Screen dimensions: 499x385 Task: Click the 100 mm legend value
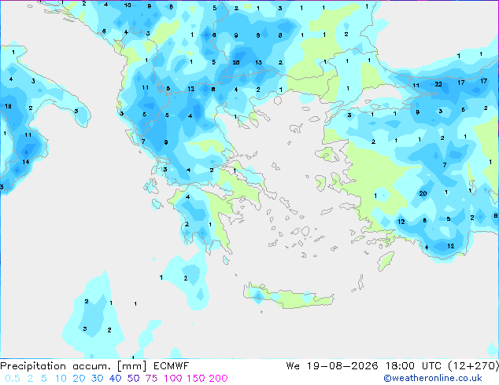point(173,379)
